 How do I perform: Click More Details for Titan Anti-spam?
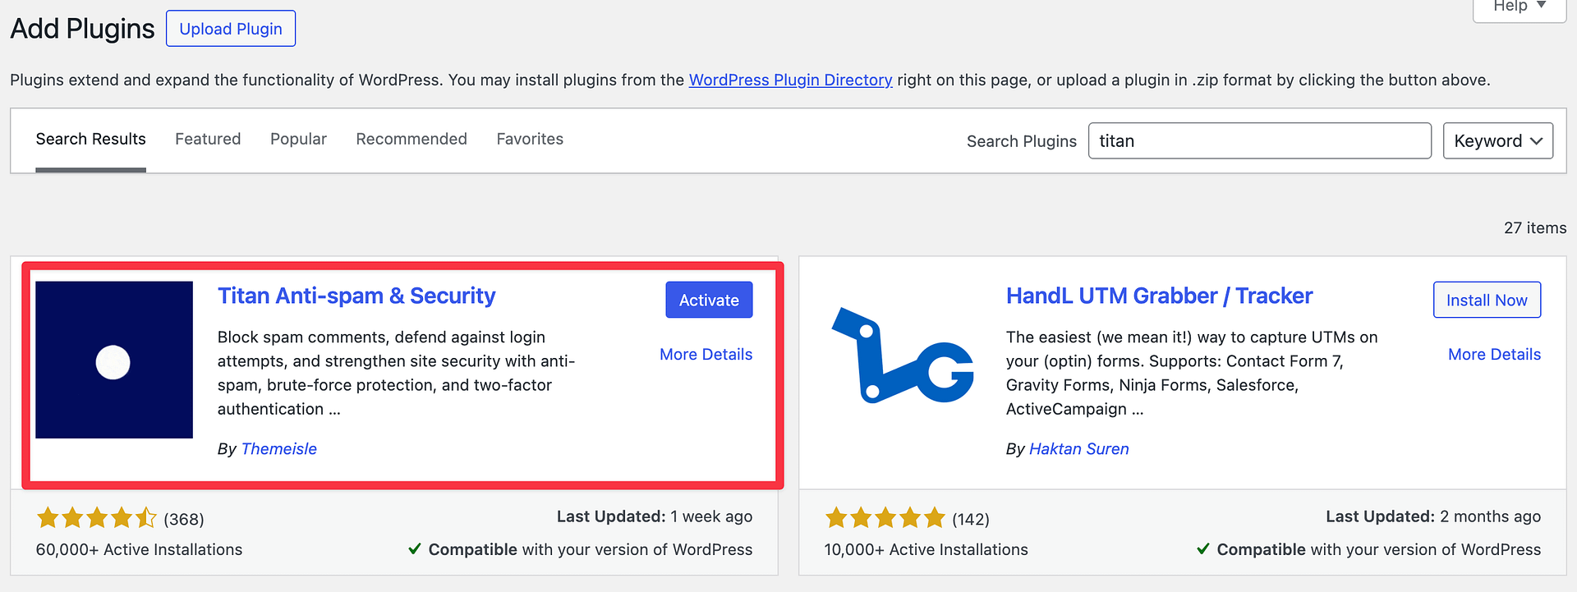click(x=706, y=354)
